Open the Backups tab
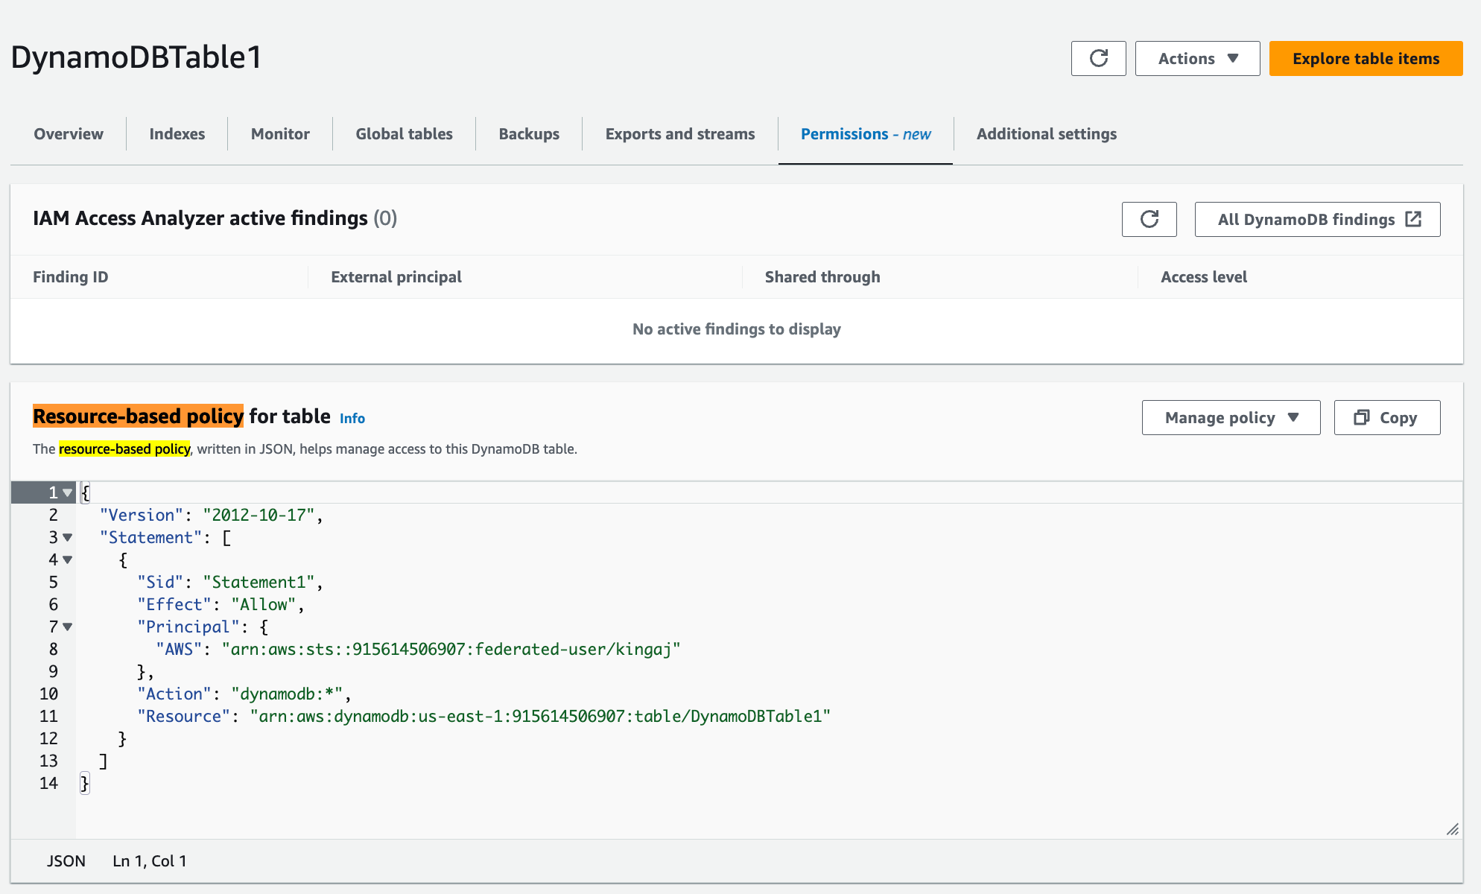Screen dimensions: 1481x894 coord(529,134)
